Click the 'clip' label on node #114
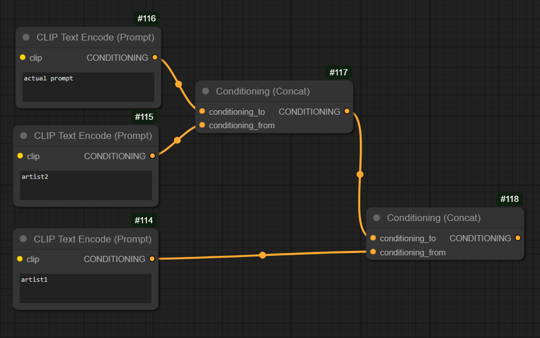This screenshot has width=540, height=338. pos(33,259)
